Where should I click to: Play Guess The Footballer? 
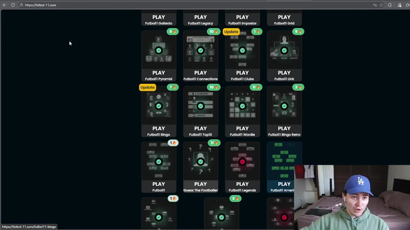[201, 184]
